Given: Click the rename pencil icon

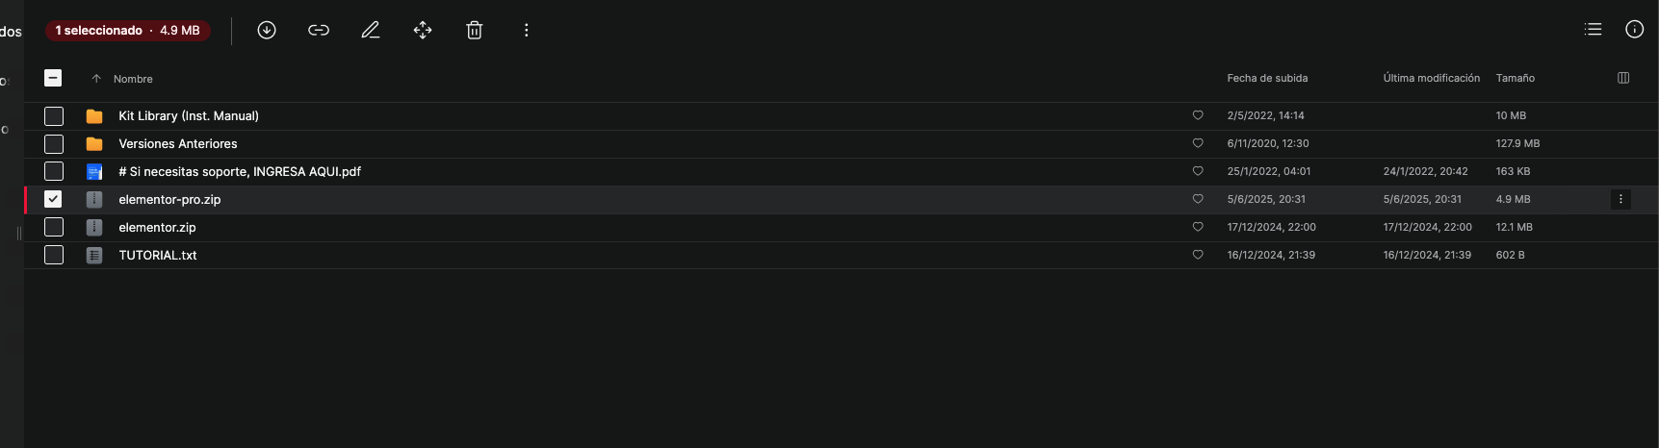Looking at the screenshot, I should click(x=371, y=30).
